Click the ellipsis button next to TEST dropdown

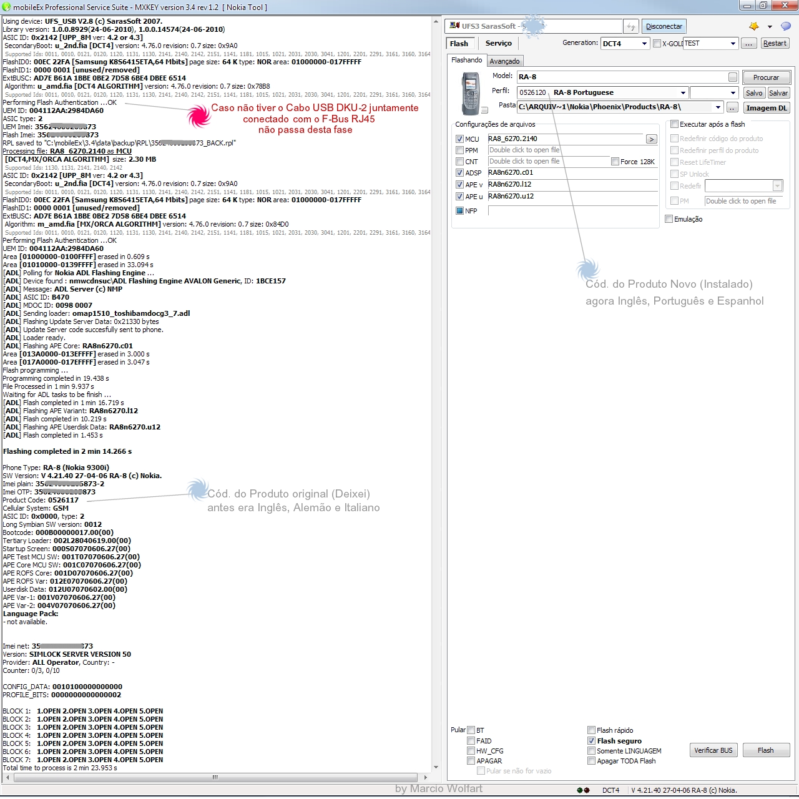coord(749,44)
